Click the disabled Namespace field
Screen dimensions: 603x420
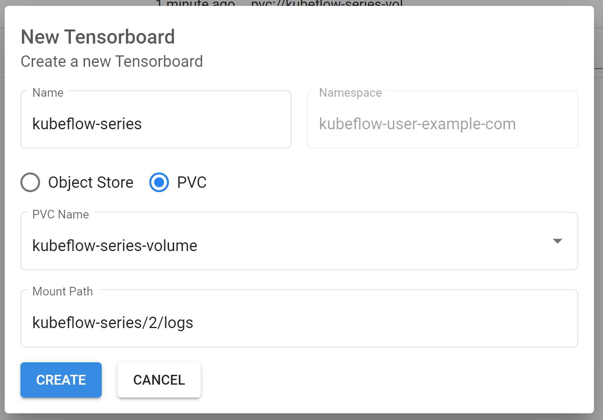click(x=442, y=120)
